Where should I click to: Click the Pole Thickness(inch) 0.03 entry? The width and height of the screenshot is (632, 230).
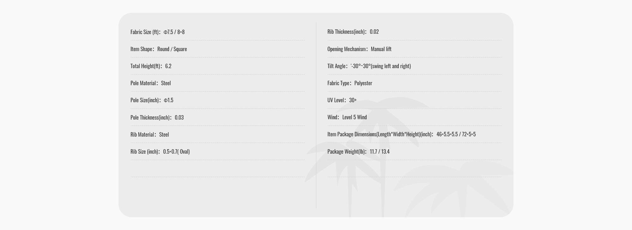(157, 117)
